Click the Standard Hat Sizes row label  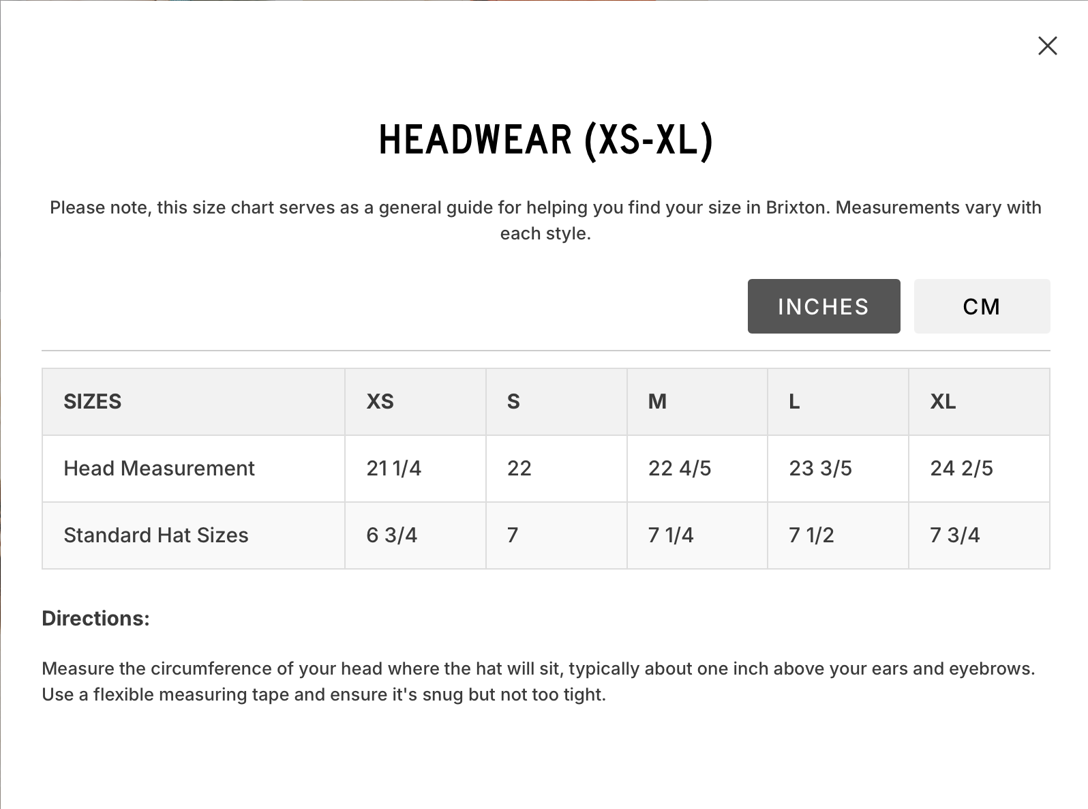[156, 535]
